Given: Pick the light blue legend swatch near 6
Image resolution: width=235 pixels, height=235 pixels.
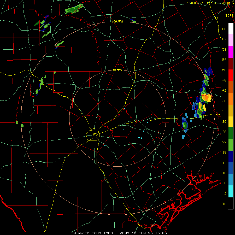Looking at the screenshot, I should coord(231,180).
